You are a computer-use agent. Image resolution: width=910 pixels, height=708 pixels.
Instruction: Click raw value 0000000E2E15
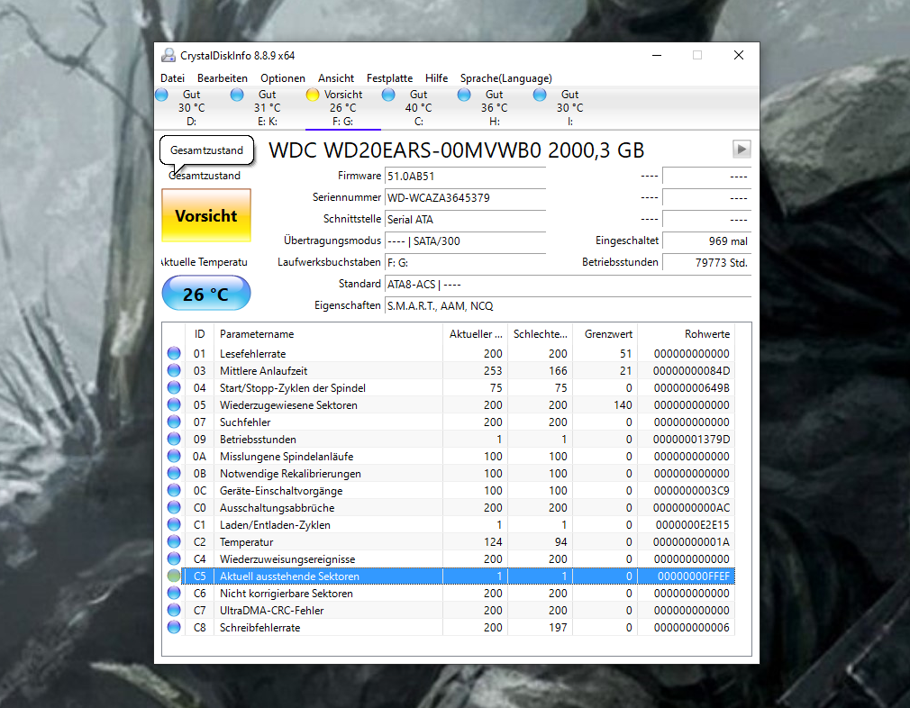692,524
